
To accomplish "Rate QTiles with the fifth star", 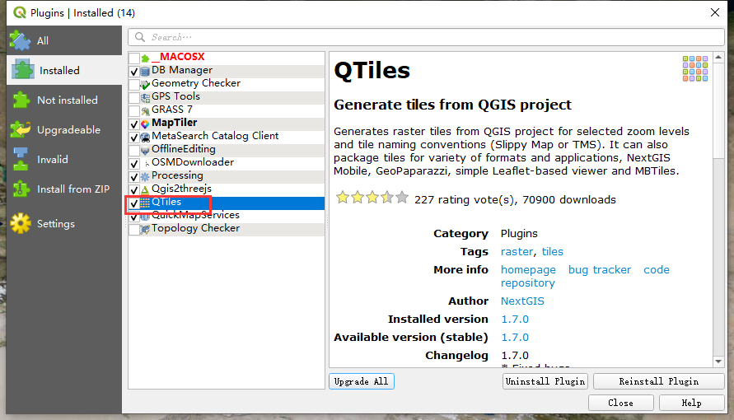I will click(402, 198).
